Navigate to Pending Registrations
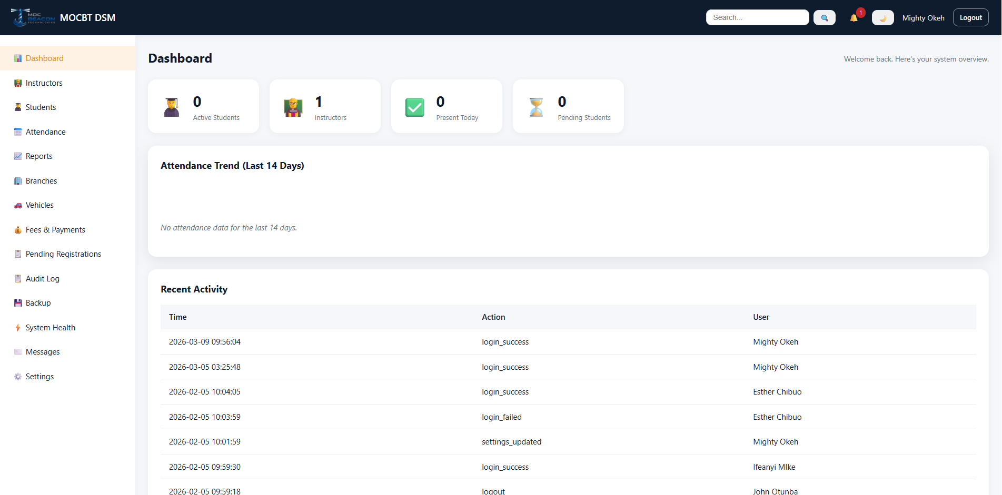 [x=63, y=254]
